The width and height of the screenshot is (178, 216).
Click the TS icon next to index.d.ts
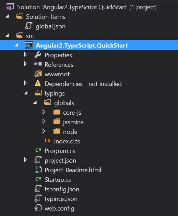click(47, 140)
